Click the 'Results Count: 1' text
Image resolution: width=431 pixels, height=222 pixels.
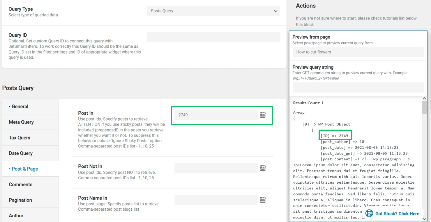[308, 103]
